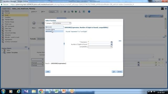Switch to the Errors & Warnings tab
The height and width of the screenshot is (94, 168).
[41, 39]
